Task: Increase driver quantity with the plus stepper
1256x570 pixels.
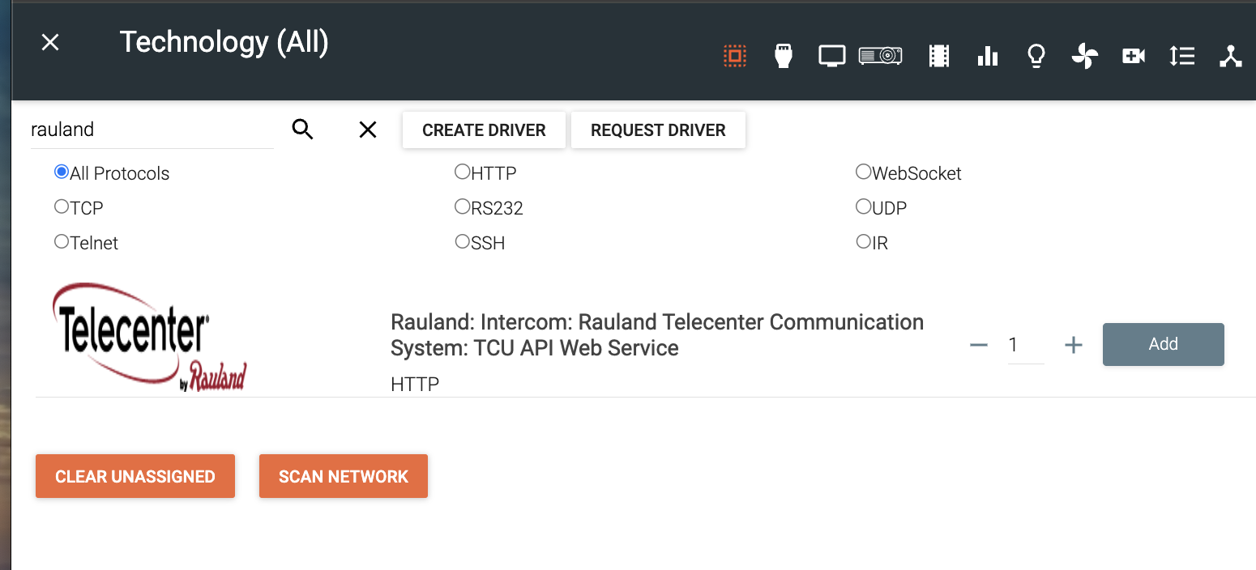Action: point(1073,344)
